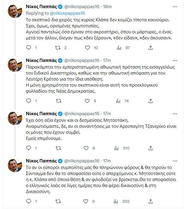Image resolution: width=189 pixels, height=209 pixels.
Task: Click the @nikospappas16 Replying to link
Action: click(67, 13)
